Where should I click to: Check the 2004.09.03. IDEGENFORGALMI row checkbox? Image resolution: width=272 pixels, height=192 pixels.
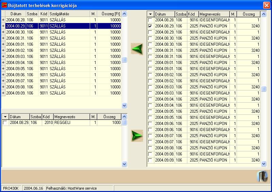[x=150, y=93]
